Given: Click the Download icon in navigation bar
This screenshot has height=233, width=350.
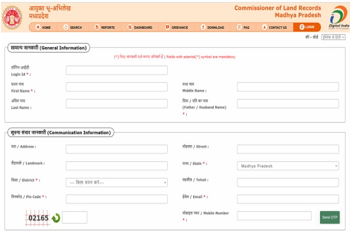Looking at the screenshot, I should pos(203,27).
